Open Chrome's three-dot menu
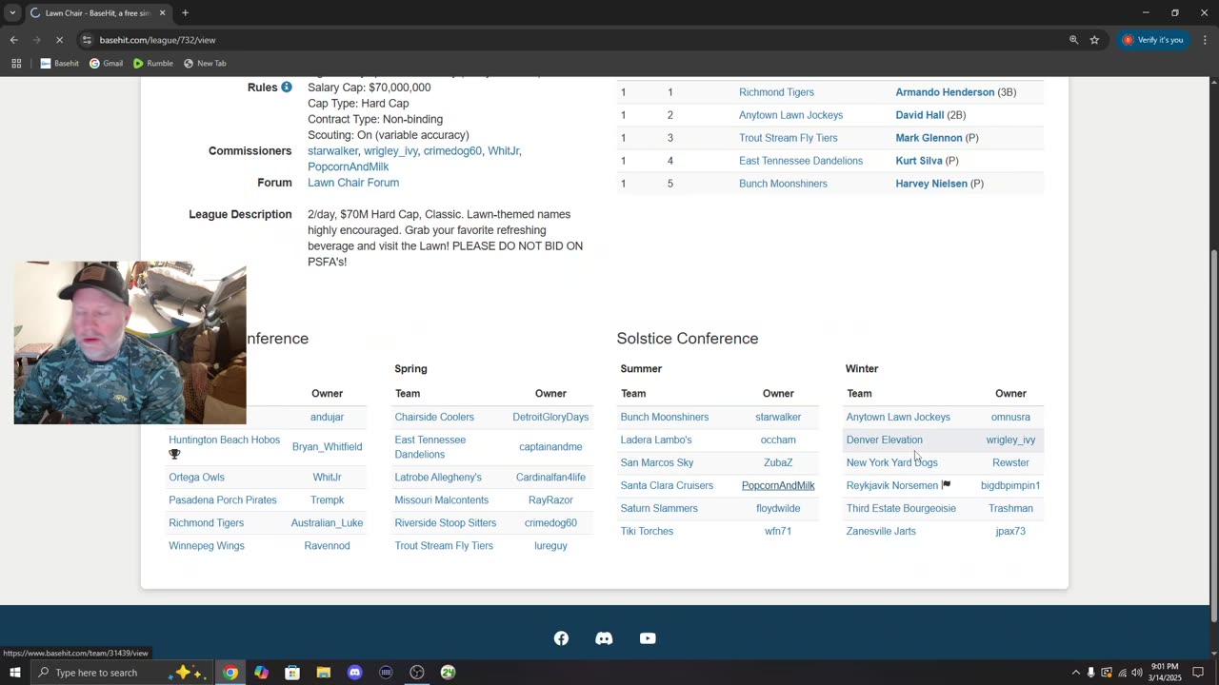Image resolution: width=1219 pixels, height=685 pixels. pos(1205,40)
